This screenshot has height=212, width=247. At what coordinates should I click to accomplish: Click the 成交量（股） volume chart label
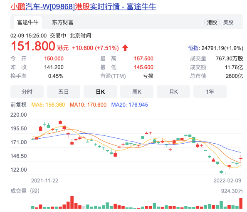pyautogui.click(x=25, y=191)
